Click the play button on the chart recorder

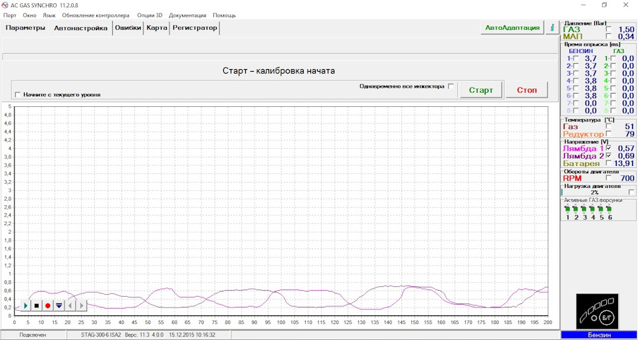click(x=26, y=305)
